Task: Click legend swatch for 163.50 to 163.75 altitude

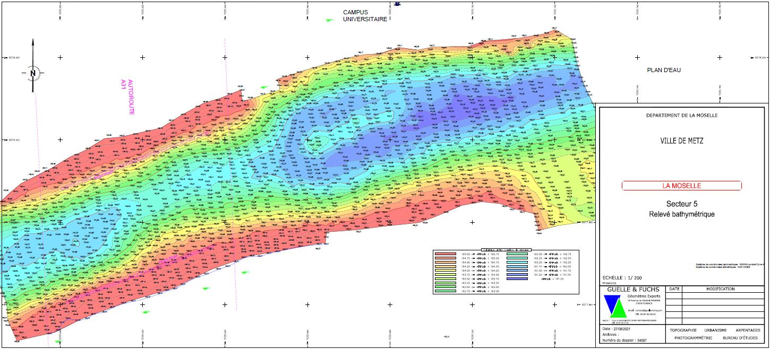Action: point(446,279)
